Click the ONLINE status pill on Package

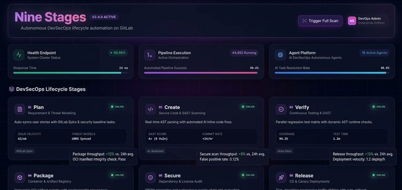[x=117, y=175]
